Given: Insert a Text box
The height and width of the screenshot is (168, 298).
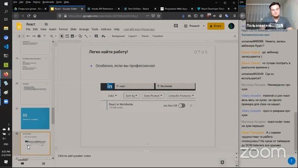Looking at the screenshot, I should [x=67, y=36].
